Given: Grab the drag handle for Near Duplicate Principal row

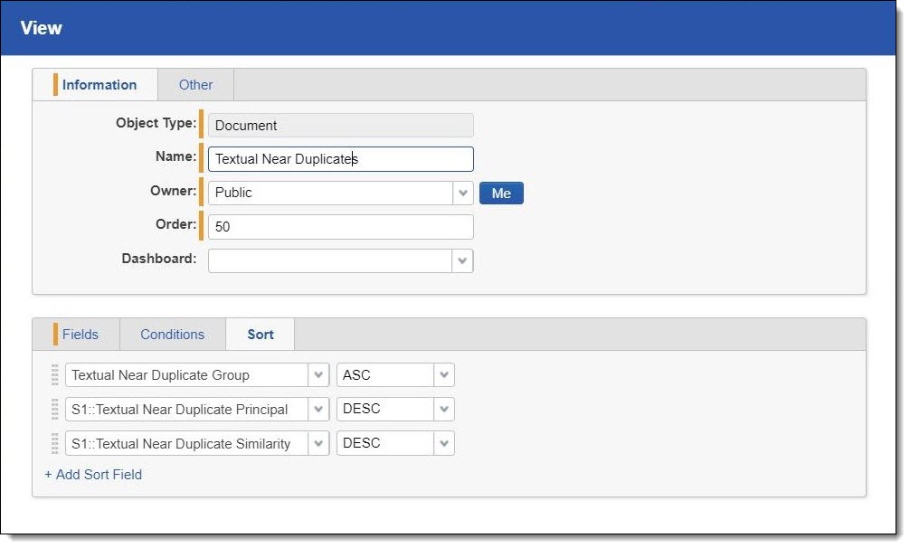Looking at the screenshot, I should (x=54, y=410).
